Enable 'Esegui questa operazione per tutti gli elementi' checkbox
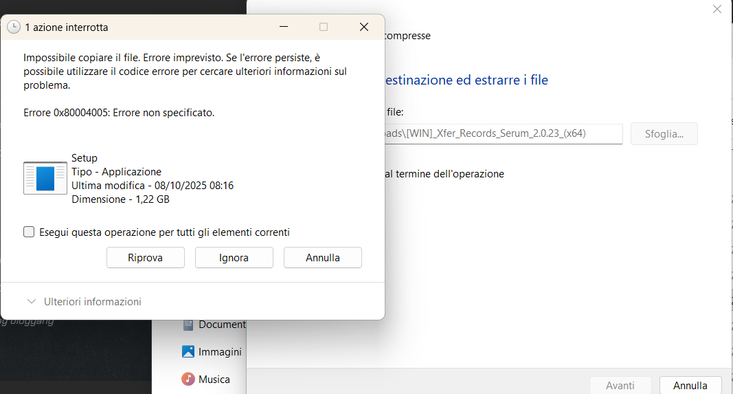 click(x=29, y=232)
